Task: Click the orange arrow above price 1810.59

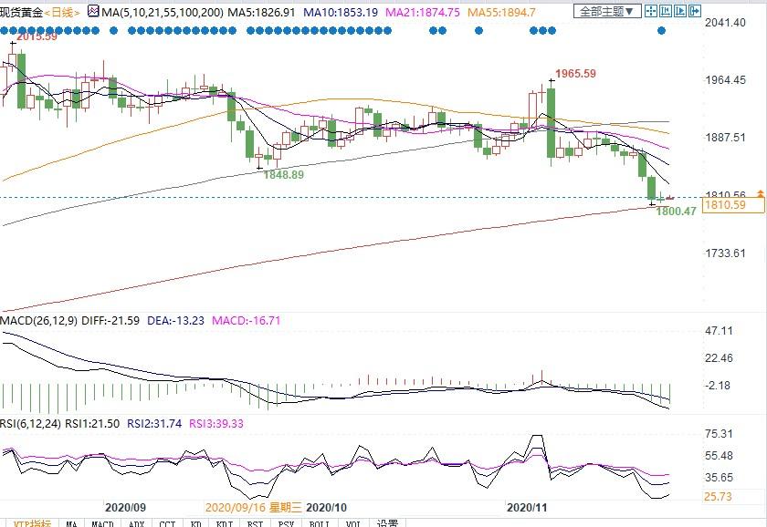Action: [x=760, y=193]
